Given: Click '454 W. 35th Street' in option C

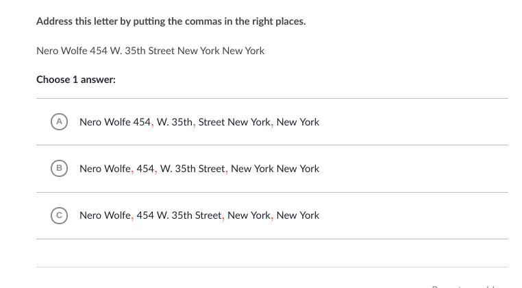Looking at the screenshot, I should tap(179, 215).
